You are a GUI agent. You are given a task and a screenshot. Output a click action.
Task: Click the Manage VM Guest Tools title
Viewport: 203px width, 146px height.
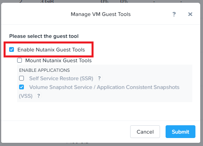[x=101, y=14]
